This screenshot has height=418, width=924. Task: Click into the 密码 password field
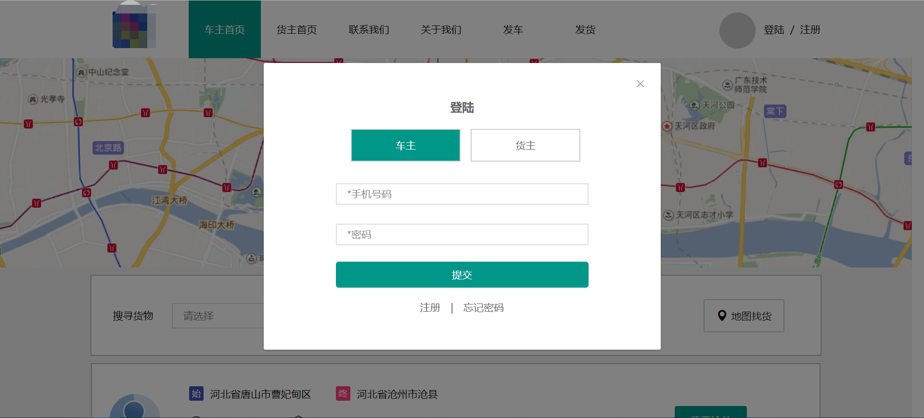click(462, 235)
